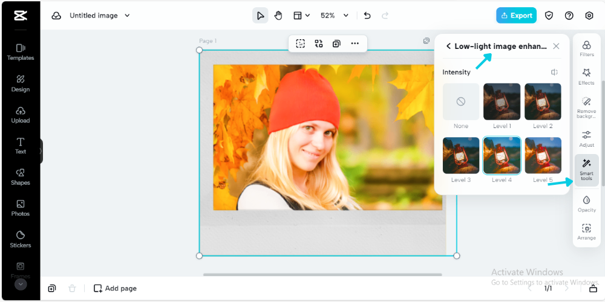
Task: Open the Stickers panel
Action: (20, 239)
